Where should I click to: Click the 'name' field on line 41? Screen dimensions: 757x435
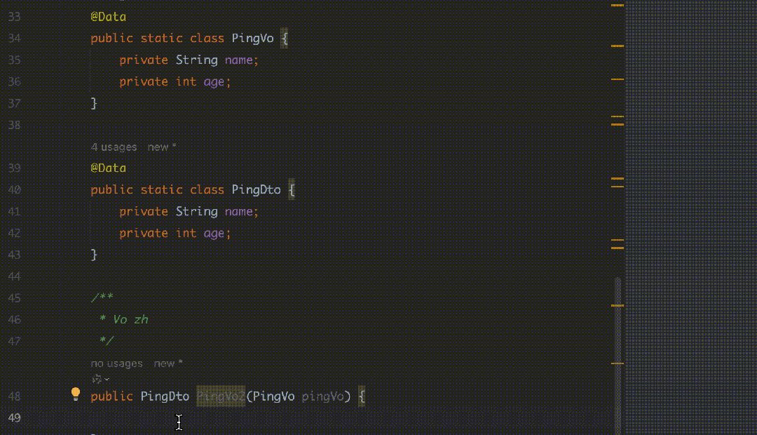[x=238, y=211]
